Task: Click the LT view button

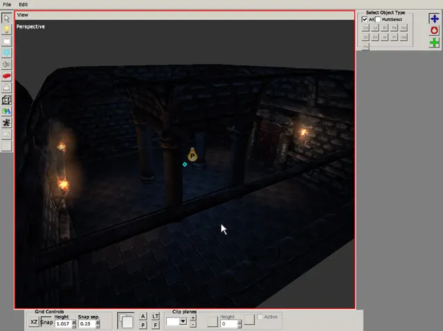Action: (156, 316)
